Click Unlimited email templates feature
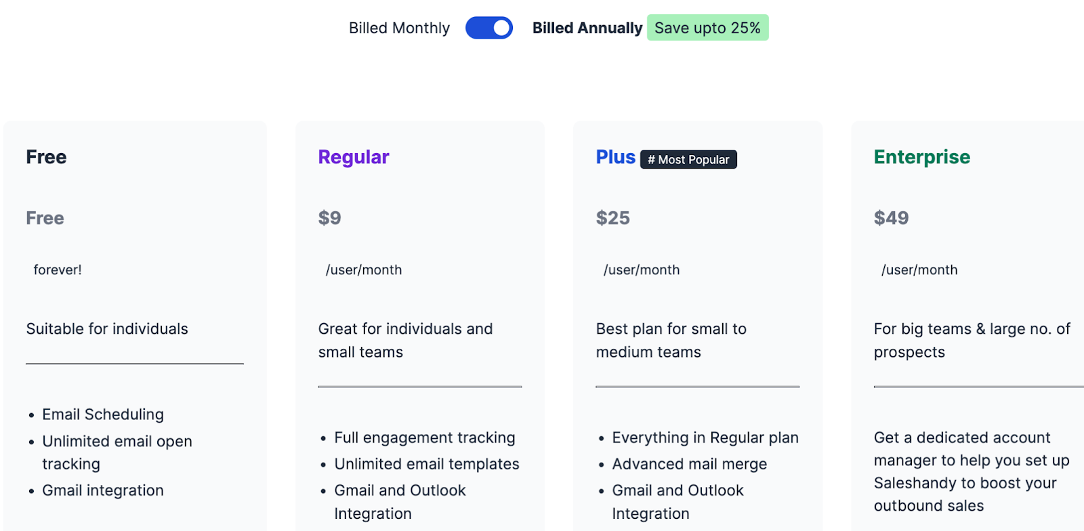1084x531 pixels. 427,464
